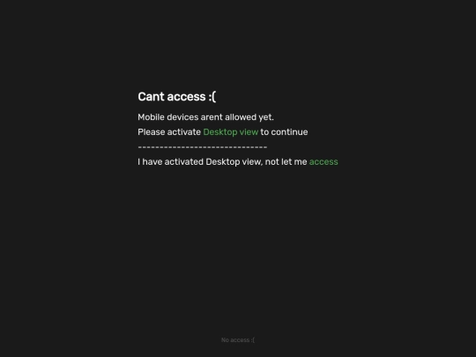Click the "Cant access :(" heading
The image size is (476, 357).
[177, 97]
